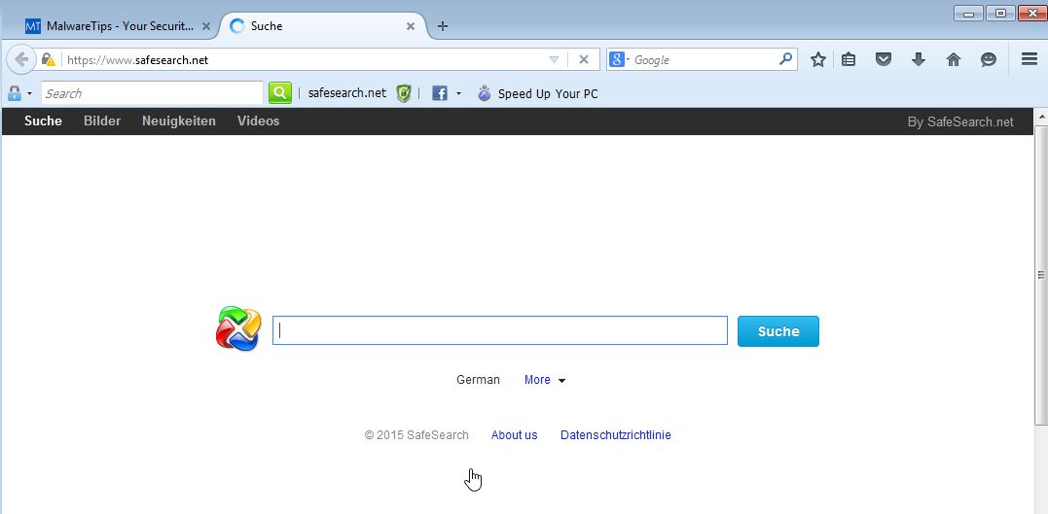Open the chat smiley icon
1048x514 pixels.
(x=989, y=60)
